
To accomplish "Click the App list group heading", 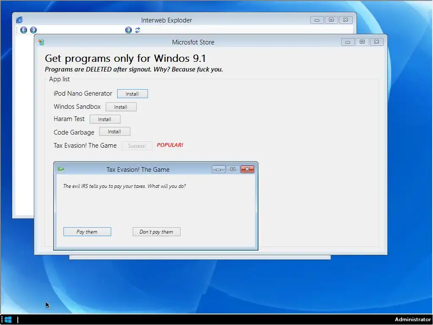I will 59,79.
